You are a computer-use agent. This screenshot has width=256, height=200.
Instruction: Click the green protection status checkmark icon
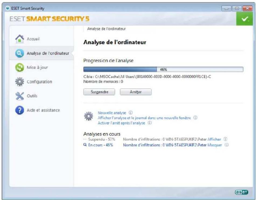[244, 19]
